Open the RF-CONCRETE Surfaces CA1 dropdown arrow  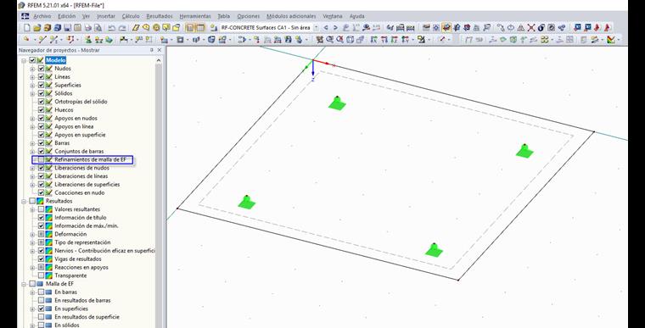tap(316, 27)
